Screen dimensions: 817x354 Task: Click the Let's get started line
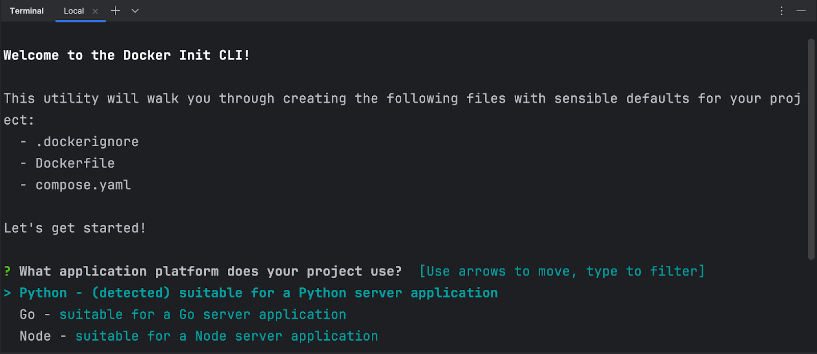tap(75, 228)
